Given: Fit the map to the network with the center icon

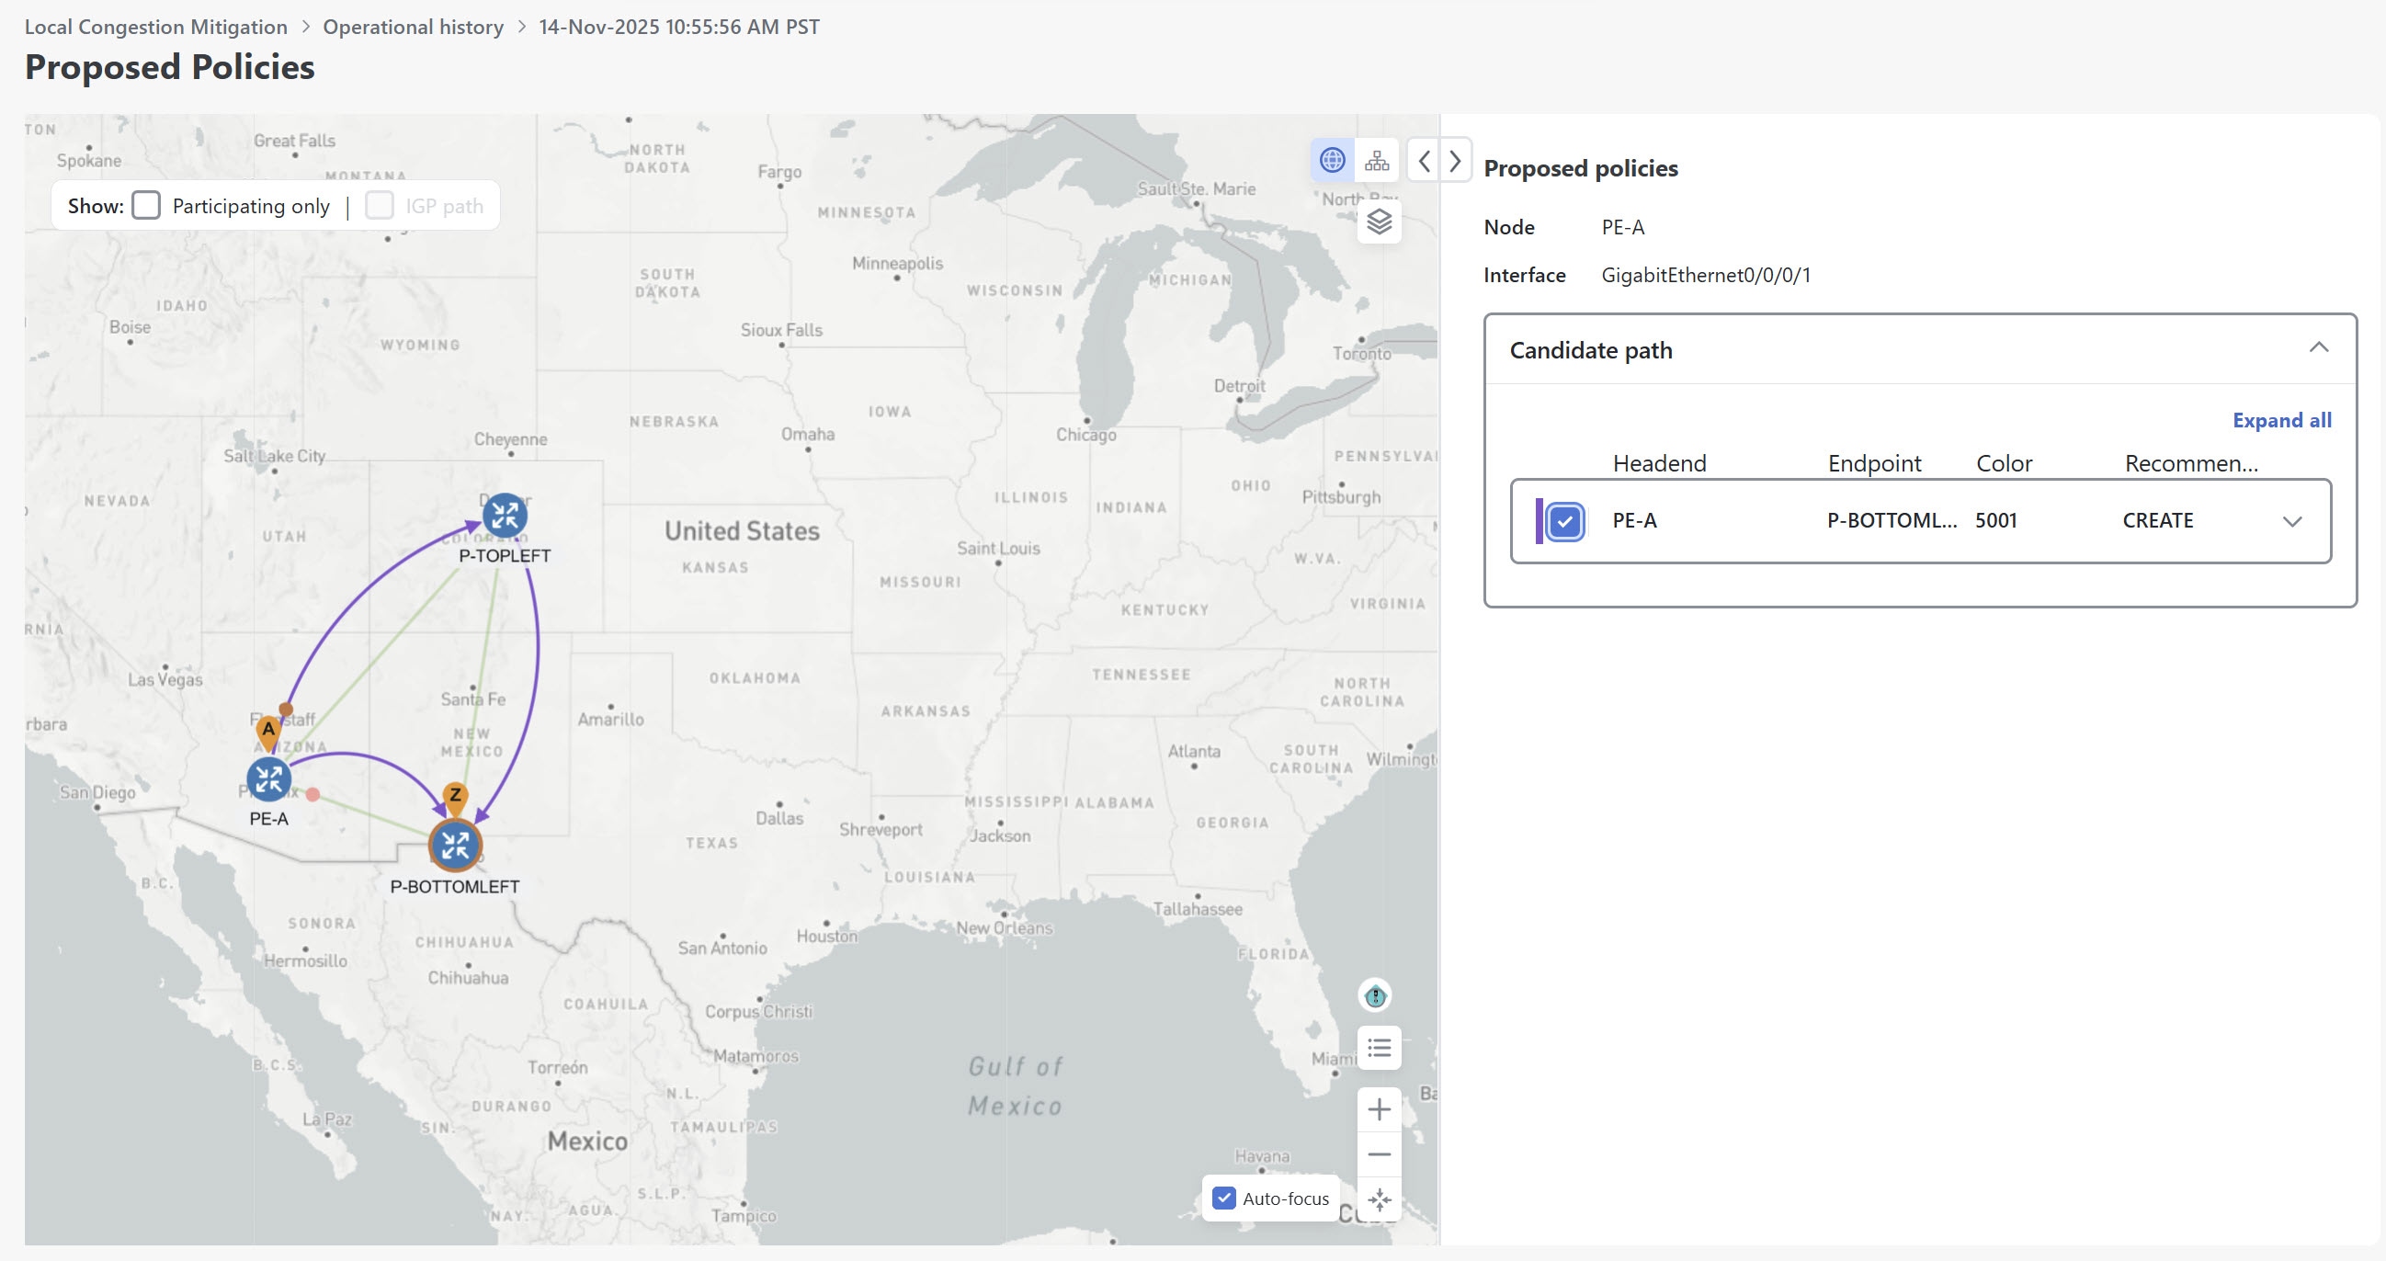Looking at the screenshot, I should tap(1380, 1199).
